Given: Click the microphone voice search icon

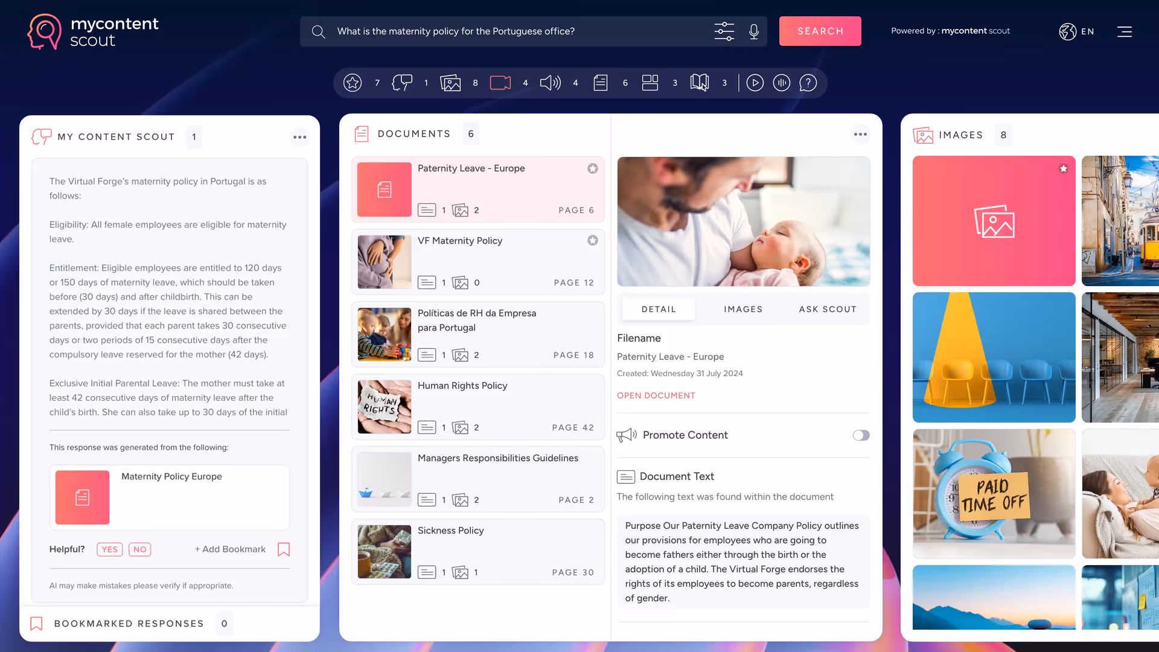Looking at the screenshot, I should 753,31.
